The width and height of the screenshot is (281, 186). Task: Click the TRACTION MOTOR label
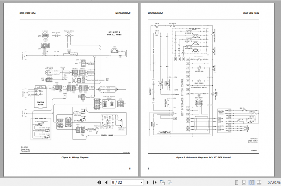coord(40,103)
